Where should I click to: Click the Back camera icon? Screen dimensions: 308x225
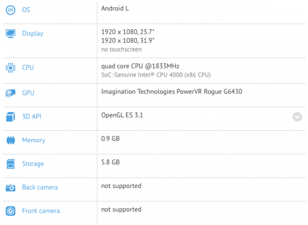tap(10, 188)
